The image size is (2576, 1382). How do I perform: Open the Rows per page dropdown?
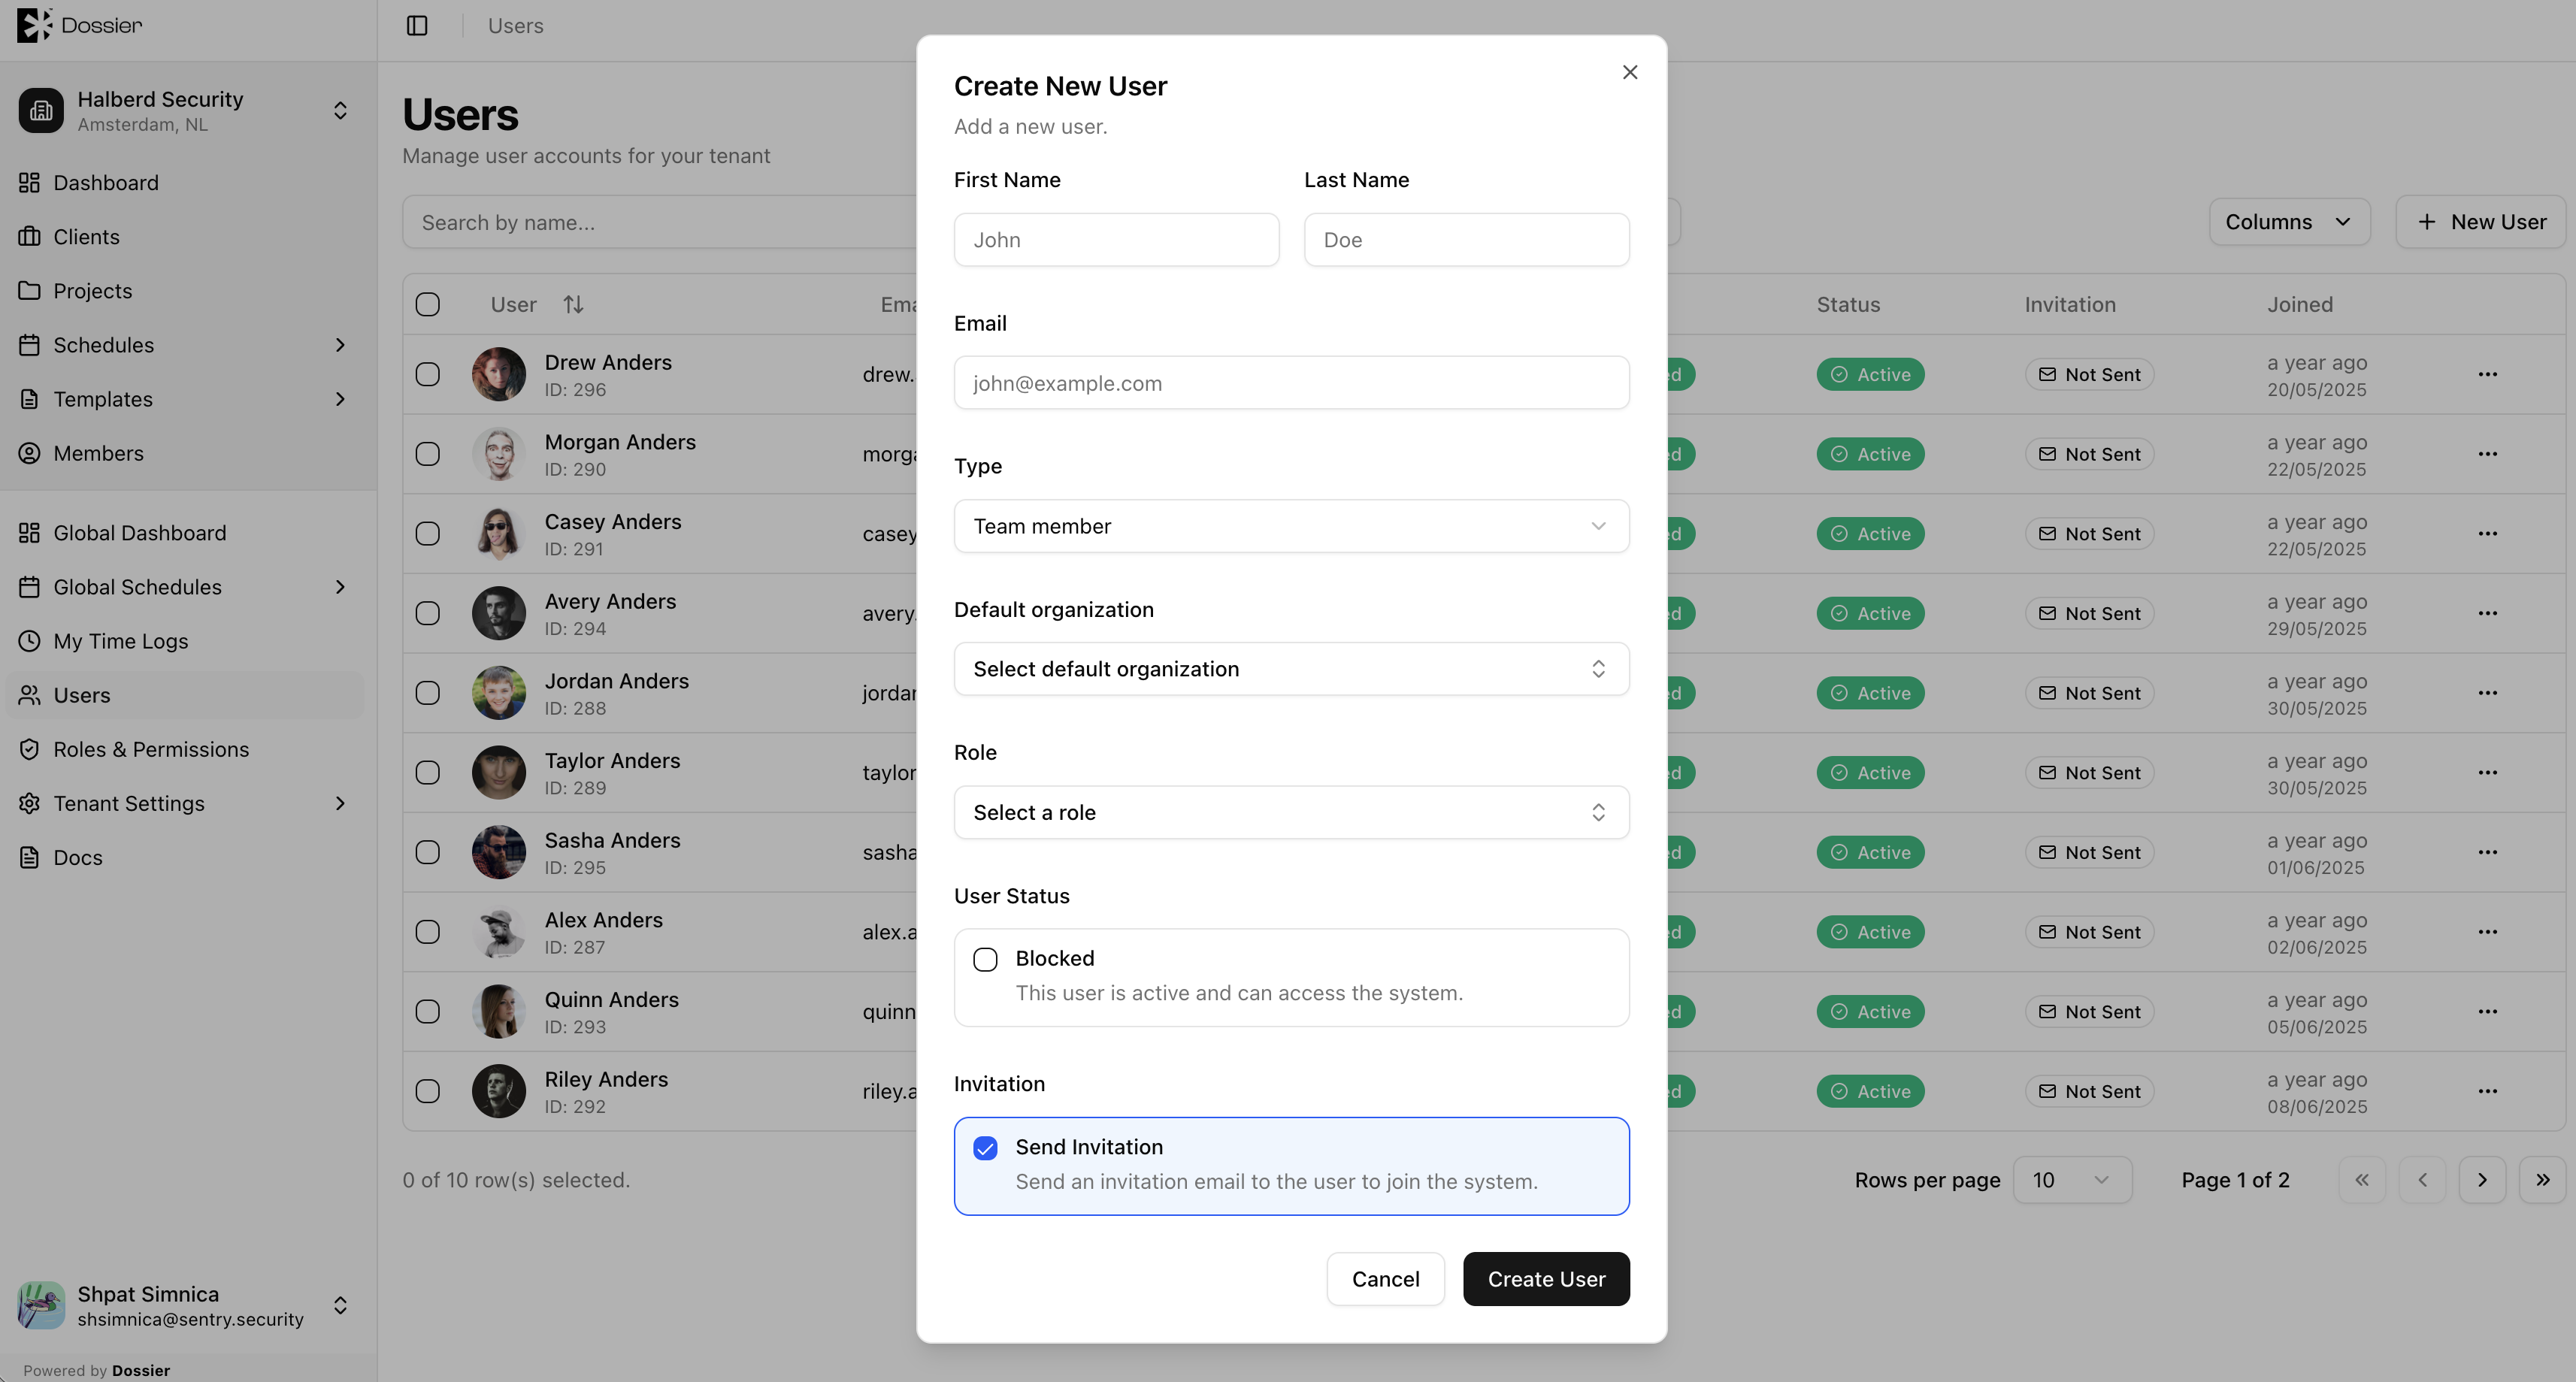[x=2072, y=1180]
